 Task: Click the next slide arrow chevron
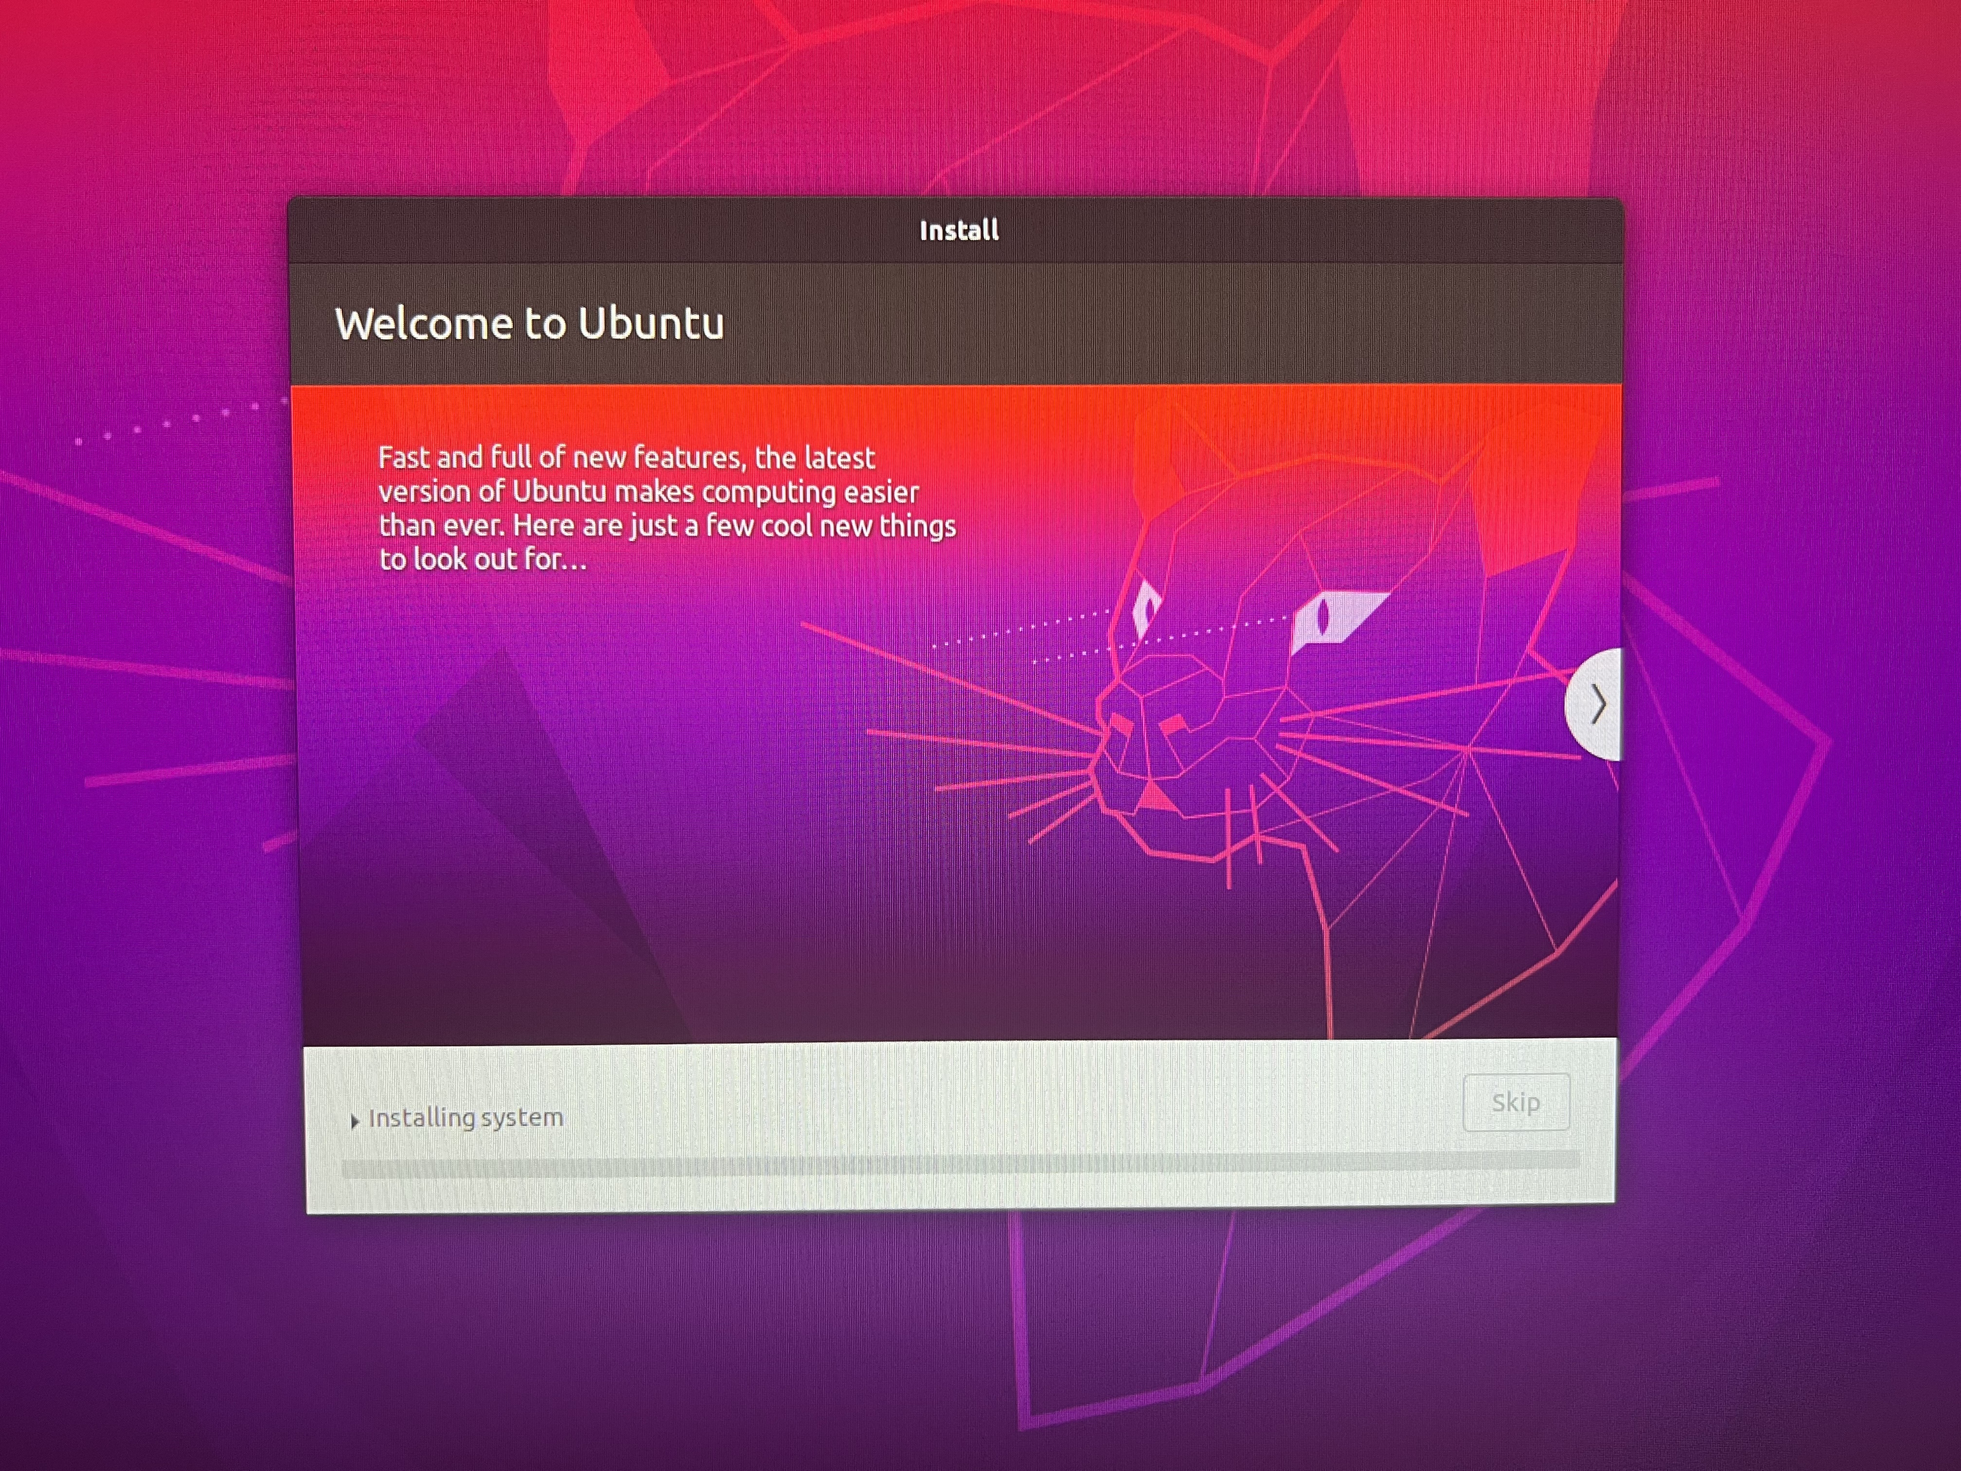[x=1598, y=705]
